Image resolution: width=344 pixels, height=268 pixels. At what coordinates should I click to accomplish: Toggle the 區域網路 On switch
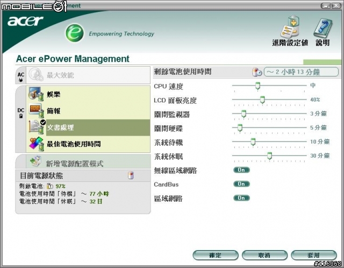[x=241, y=198]
